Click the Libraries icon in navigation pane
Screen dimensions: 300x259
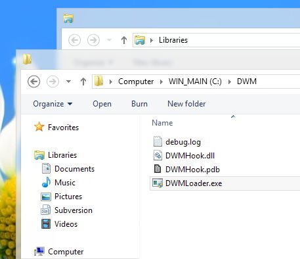point(39,155)
